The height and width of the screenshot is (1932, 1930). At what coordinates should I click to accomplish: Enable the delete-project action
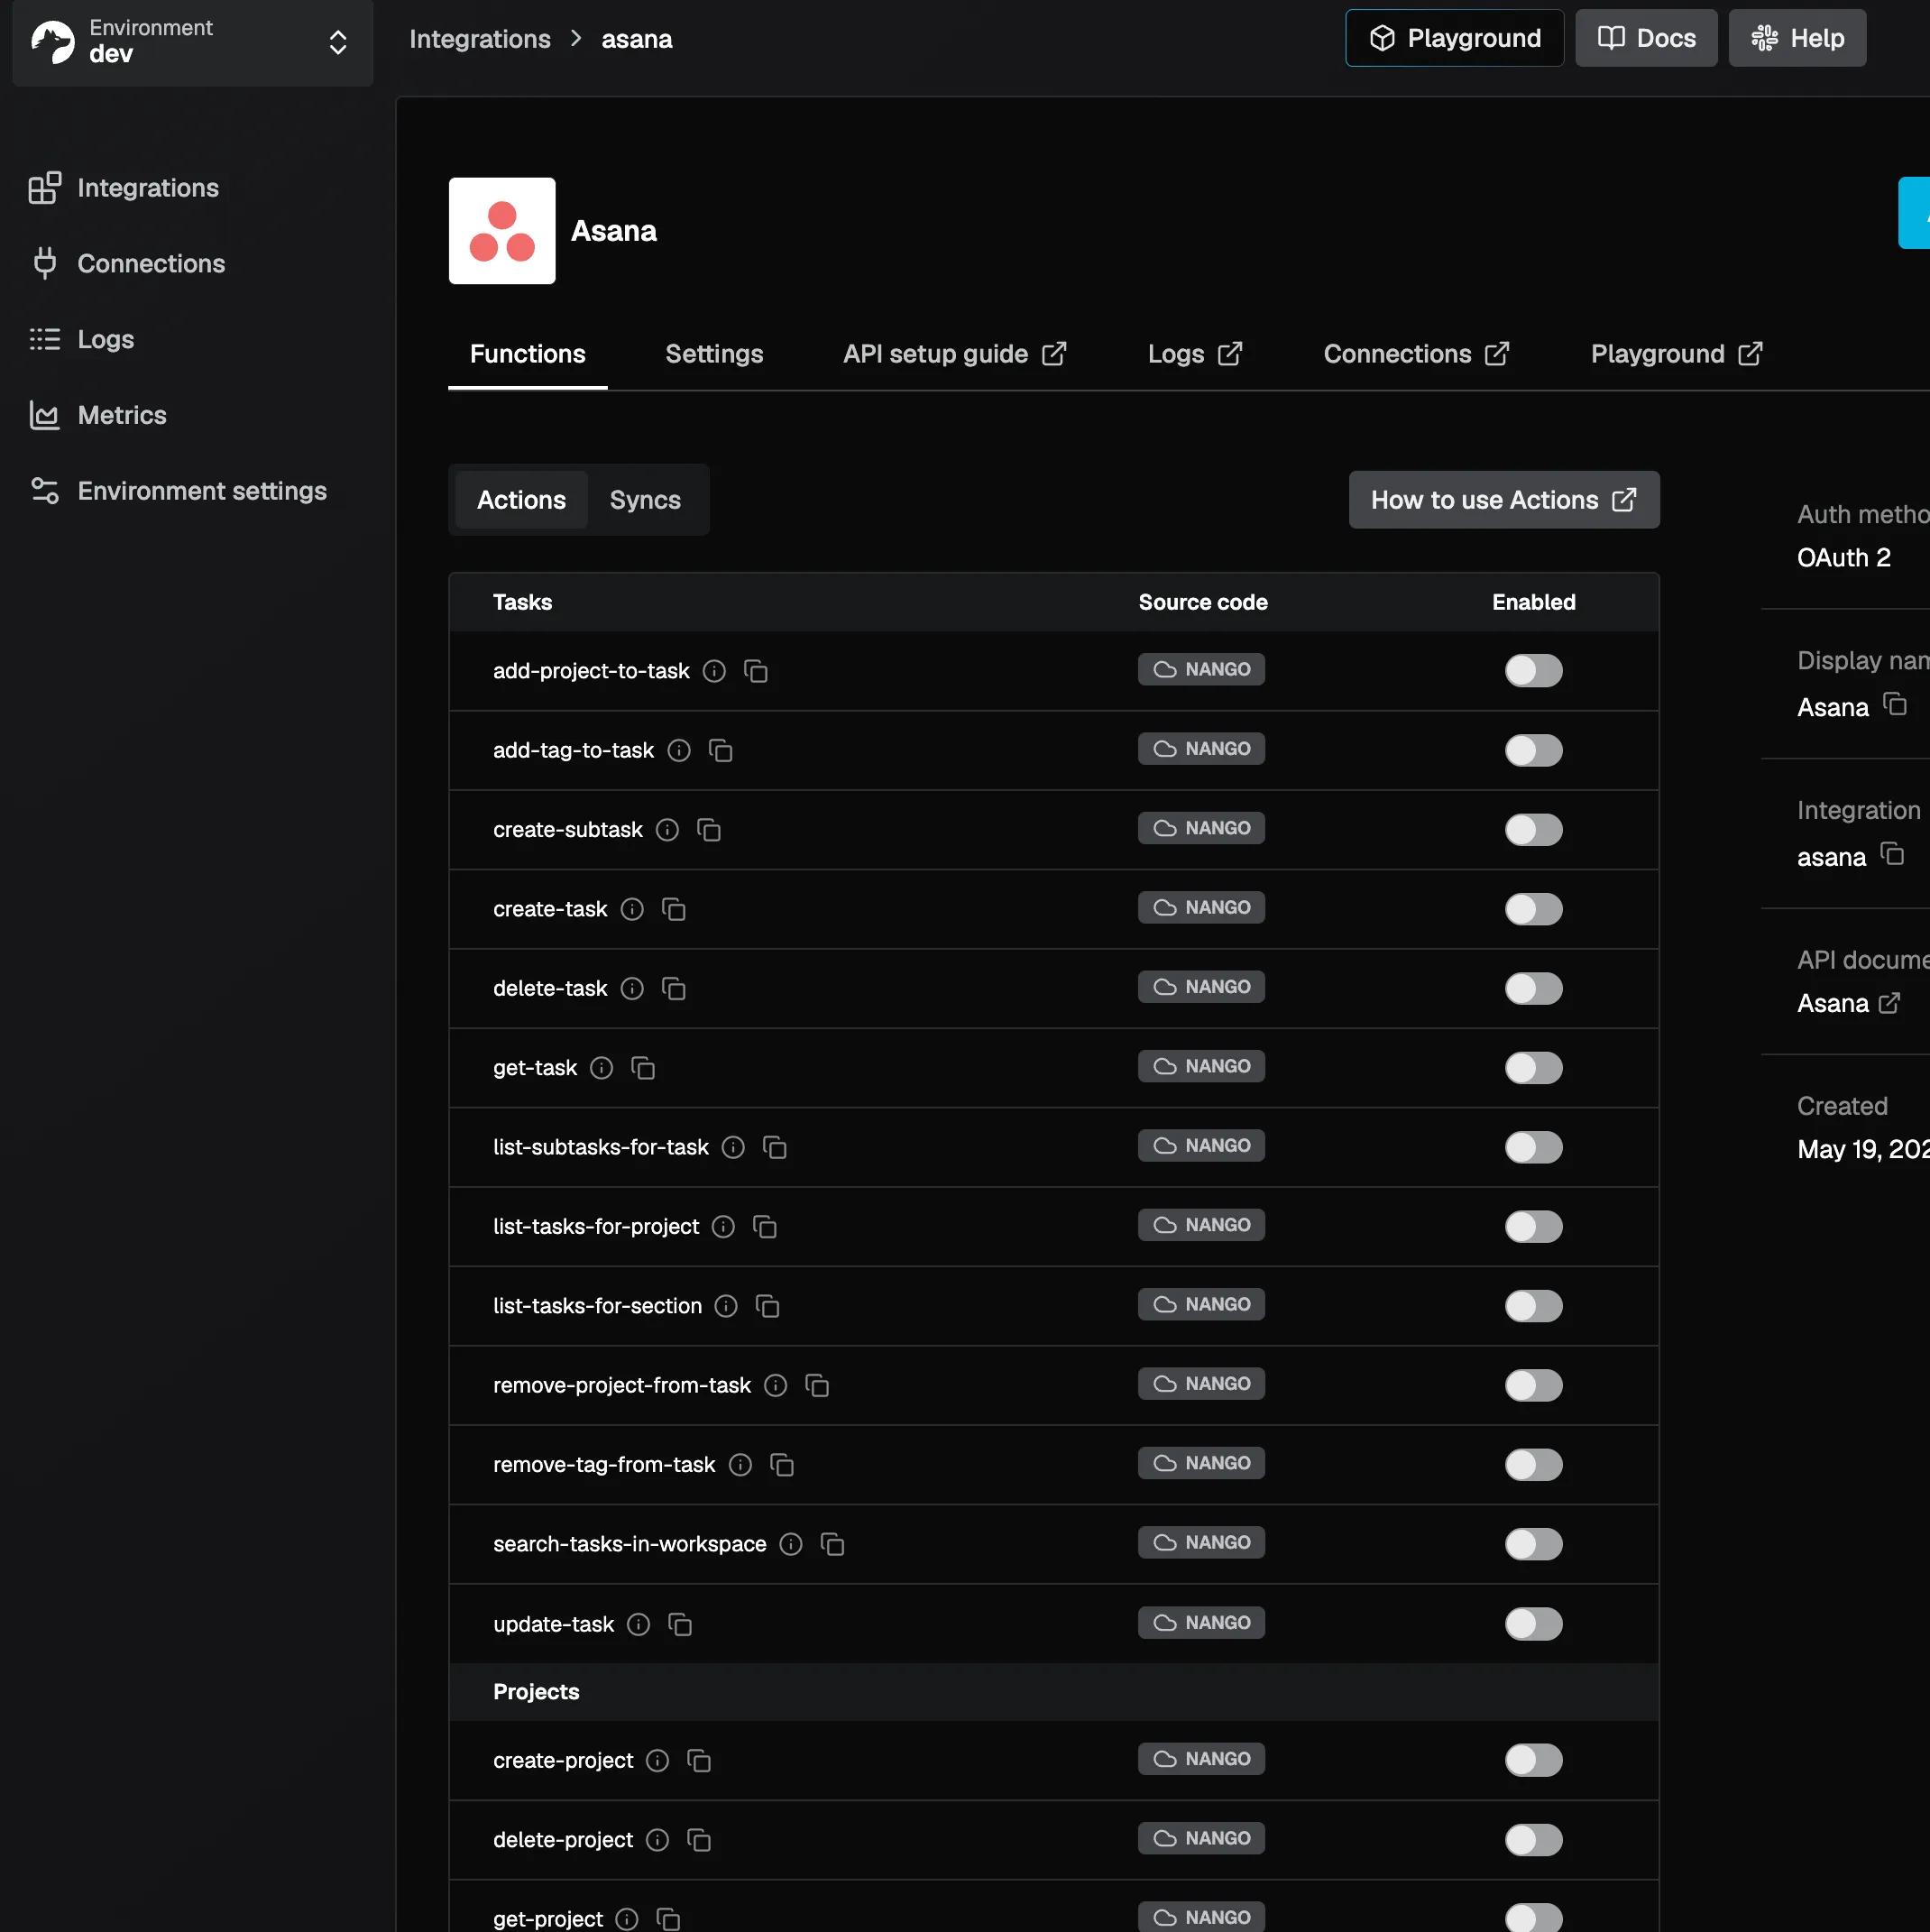[1533, 1839]
